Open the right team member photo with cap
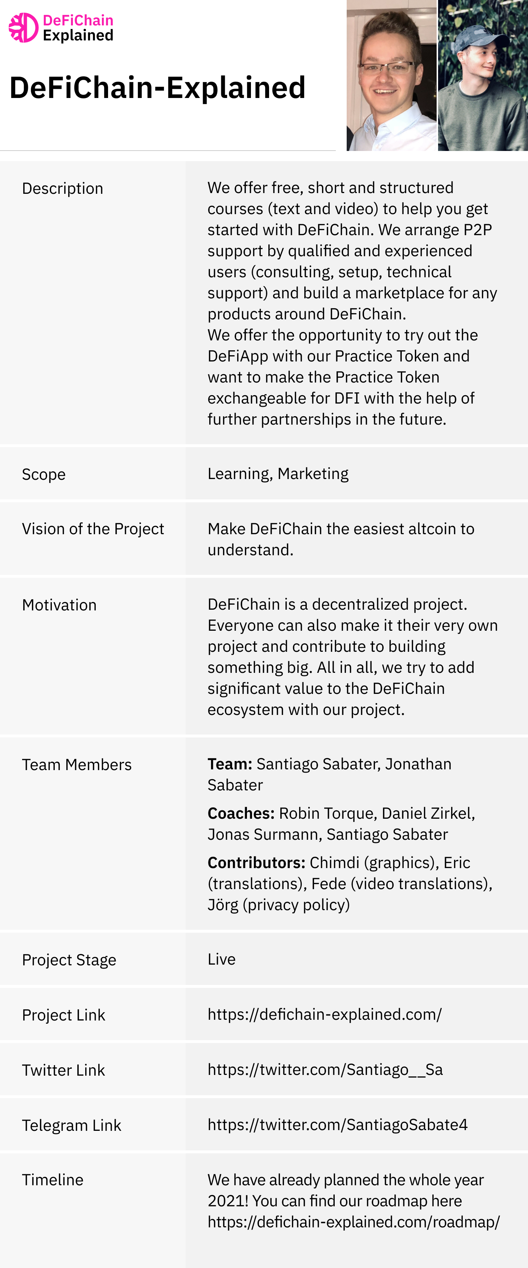The height and width of the screenshot is (1268, 528). 483,75
